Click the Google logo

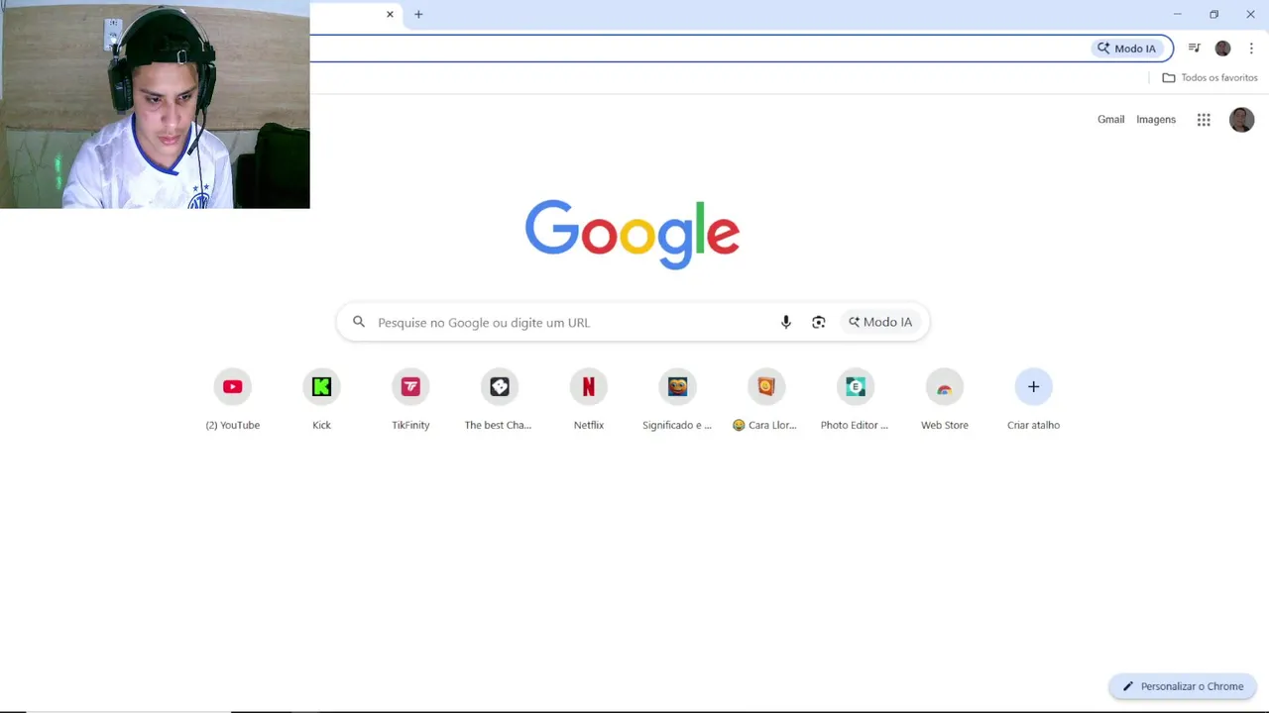point(633,234)
